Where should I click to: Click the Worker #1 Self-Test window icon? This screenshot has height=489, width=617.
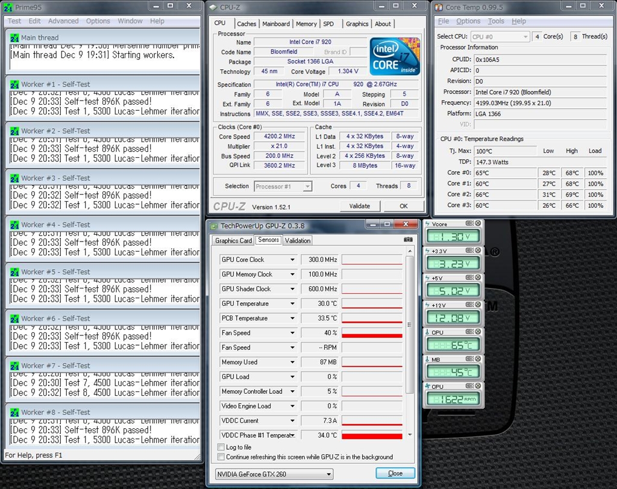14,84
